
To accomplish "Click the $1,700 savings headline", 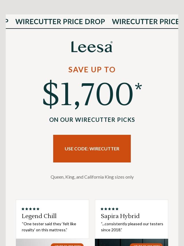I will point(88,94).
